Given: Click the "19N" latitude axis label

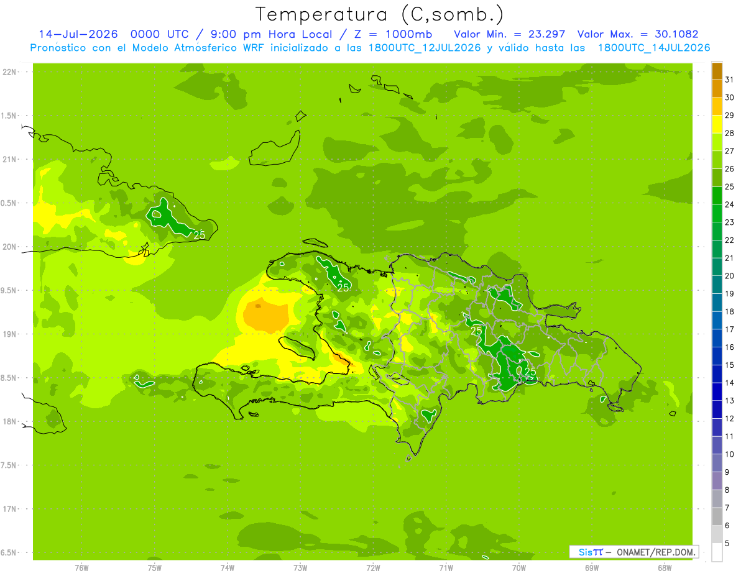Looking at the screenshot, I should click(11, 334).
